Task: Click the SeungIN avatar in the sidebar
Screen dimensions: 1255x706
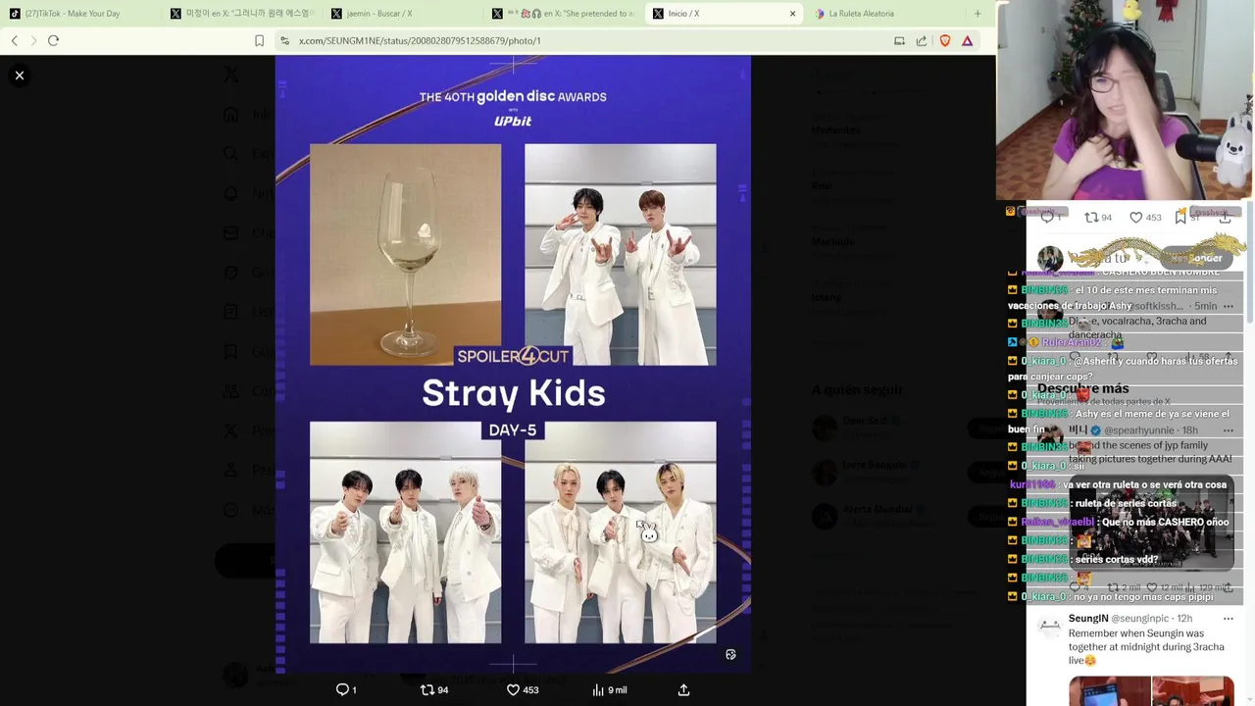Action: [x=1049, y=626]
